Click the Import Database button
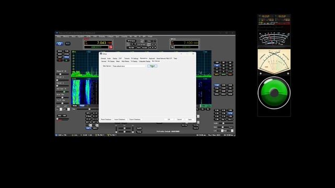This screenshot has width=335, height=188. coord(120,120)
